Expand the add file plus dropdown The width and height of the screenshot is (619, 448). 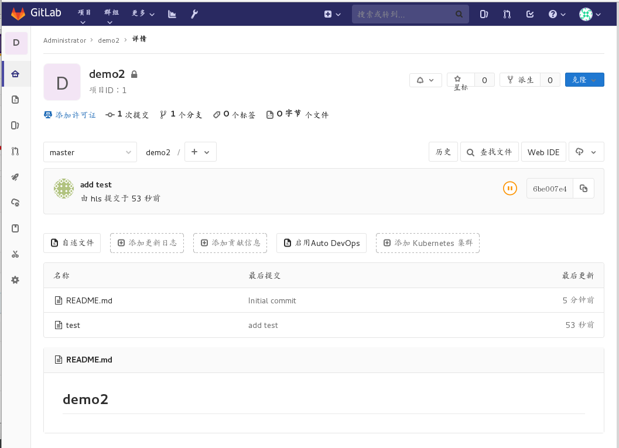click(200, 152)
